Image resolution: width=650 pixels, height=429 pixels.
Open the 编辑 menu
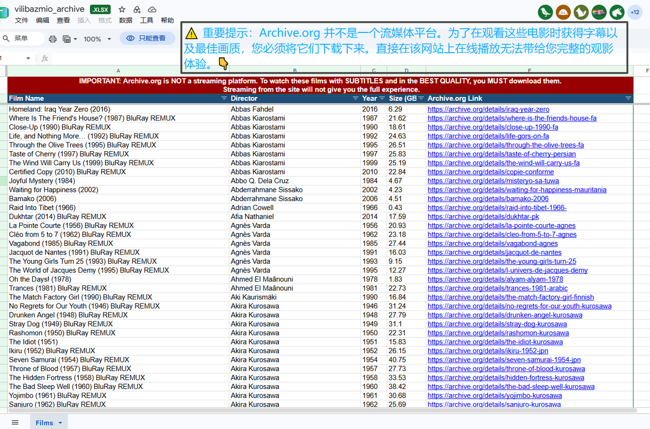[x=42, y=21]
